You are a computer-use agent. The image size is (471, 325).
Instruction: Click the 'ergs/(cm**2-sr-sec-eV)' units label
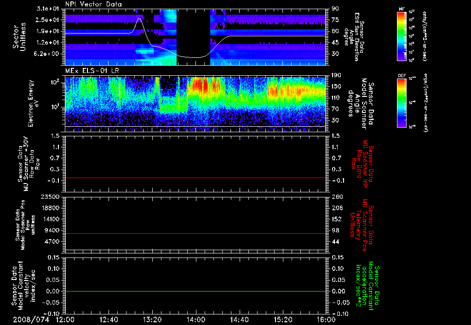[425, 103]
